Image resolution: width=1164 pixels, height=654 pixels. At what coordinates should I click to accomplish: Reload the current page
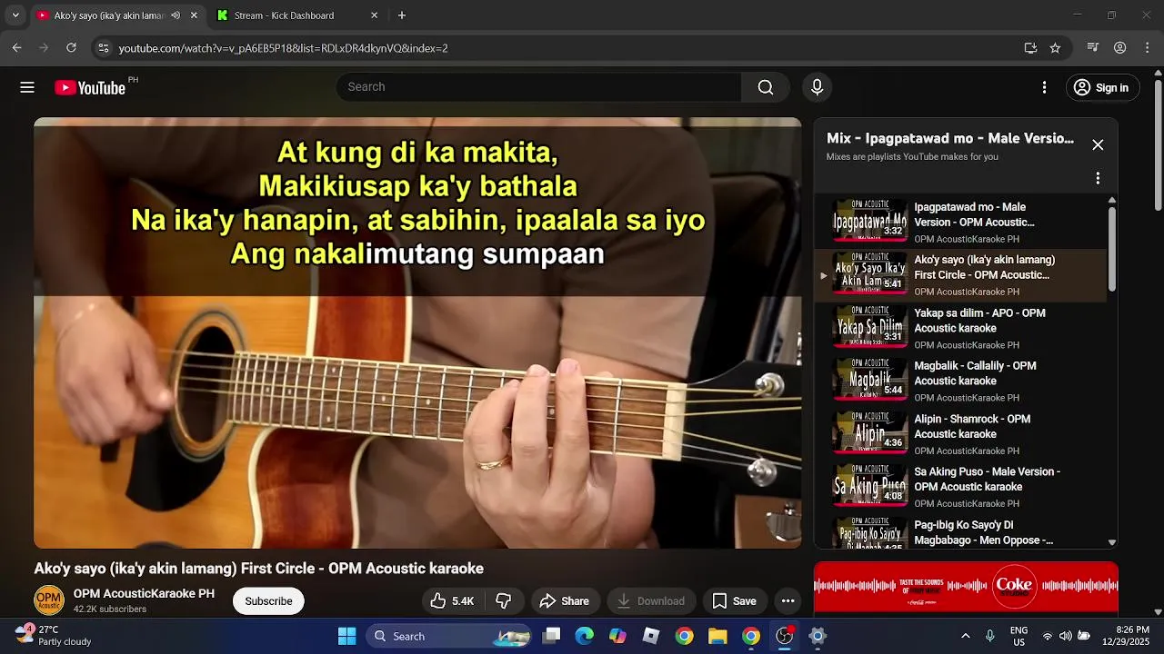71,48
